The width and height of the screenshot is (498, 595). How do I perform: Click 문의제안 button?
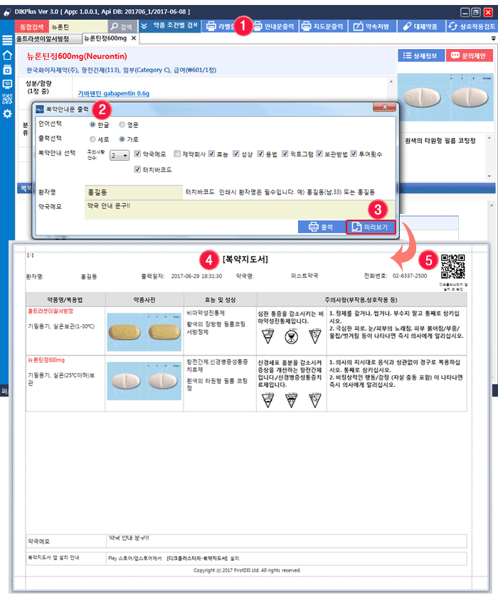pos(470,55)
